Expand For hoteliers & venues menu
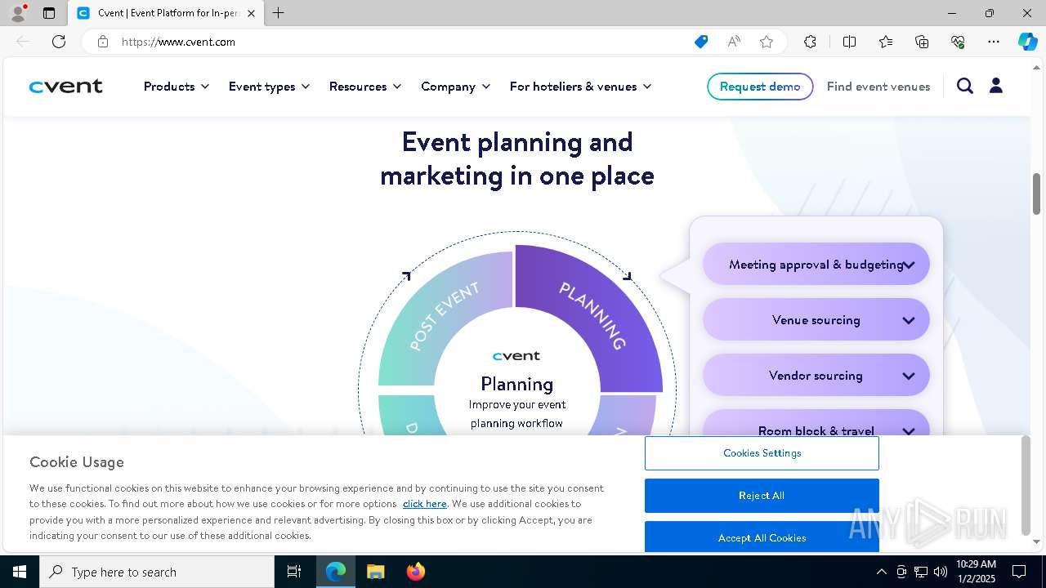Image resolution: width=1046 pixels, height=588 pixels. 580,87
